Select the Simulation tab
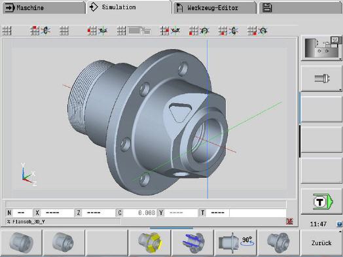 click(129, 7)
